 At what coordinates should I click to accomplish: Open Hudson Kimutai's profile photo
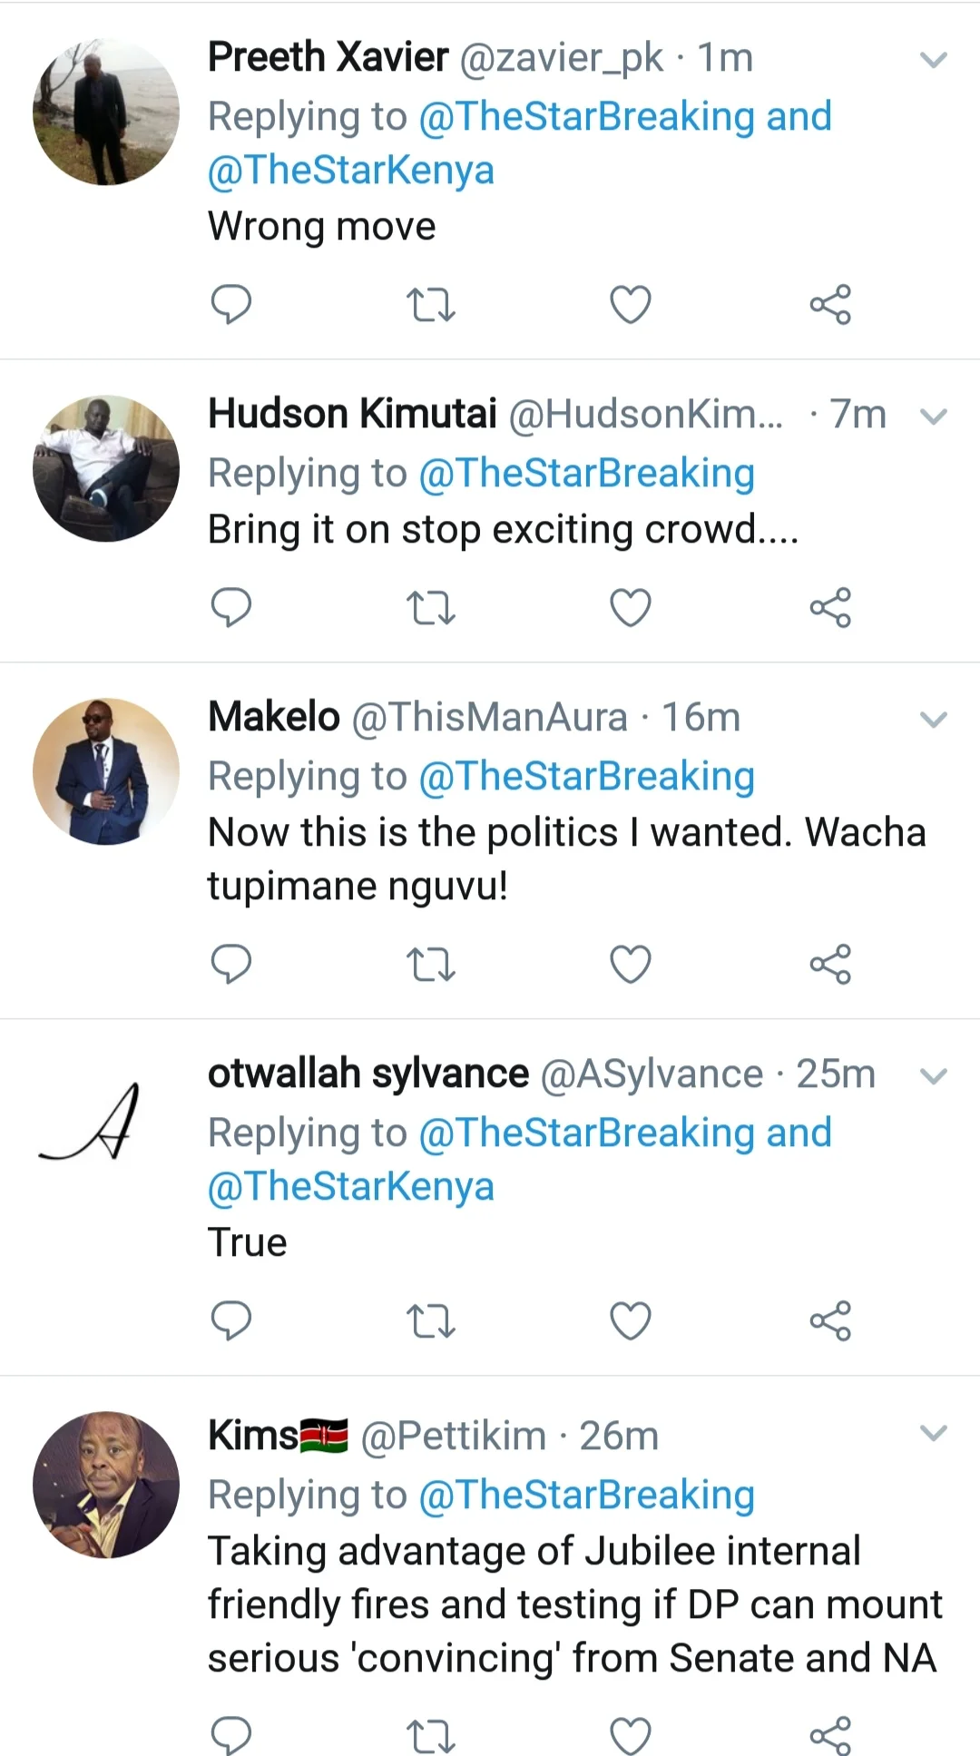(106, 468)
